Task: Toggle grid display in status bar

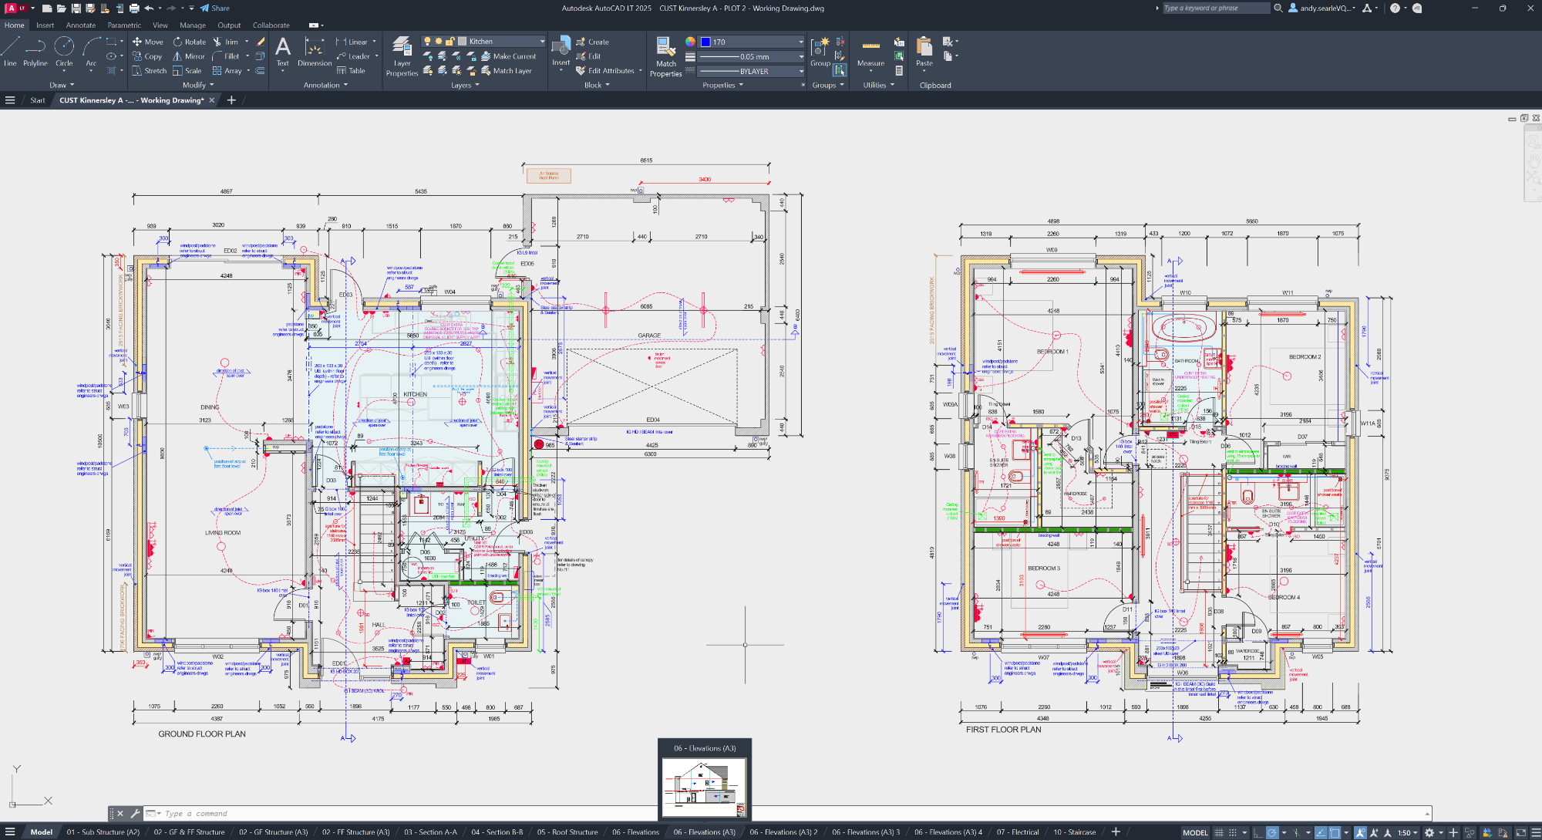Action: pyautogui.click(x=1219, y=832)
